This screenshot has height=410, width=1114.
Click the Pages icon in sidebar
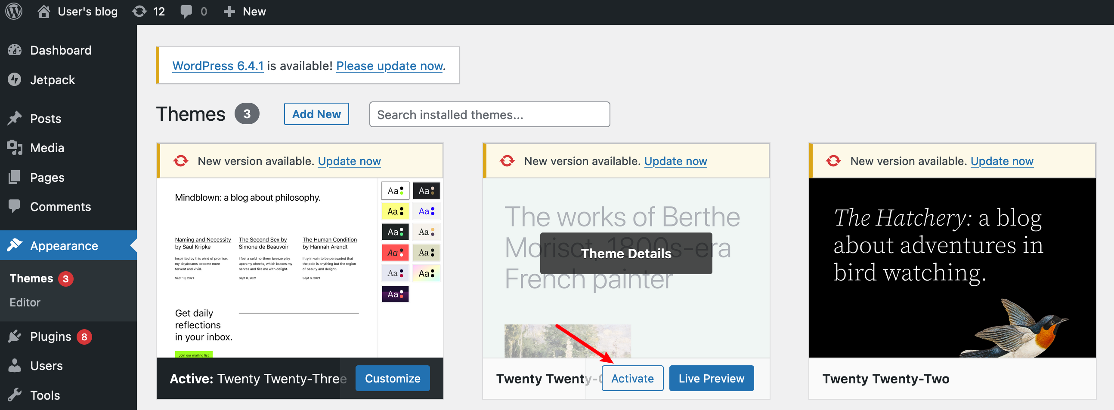[15, 177]
